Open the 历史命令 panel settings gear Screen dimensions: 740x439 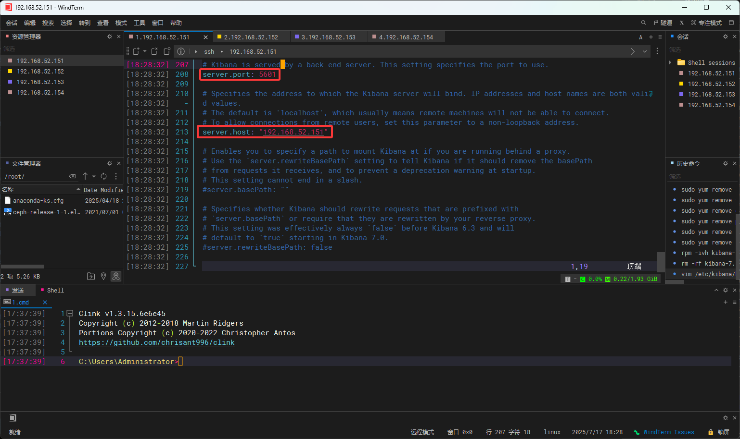pos(725,163)
